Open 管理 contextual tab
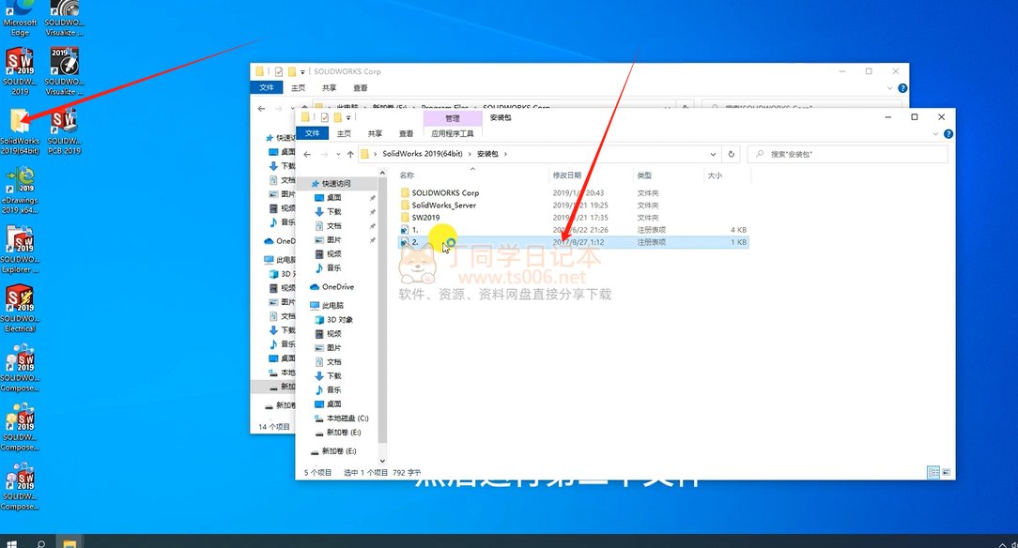The image size is (1018, 548). tap(453, 118)
